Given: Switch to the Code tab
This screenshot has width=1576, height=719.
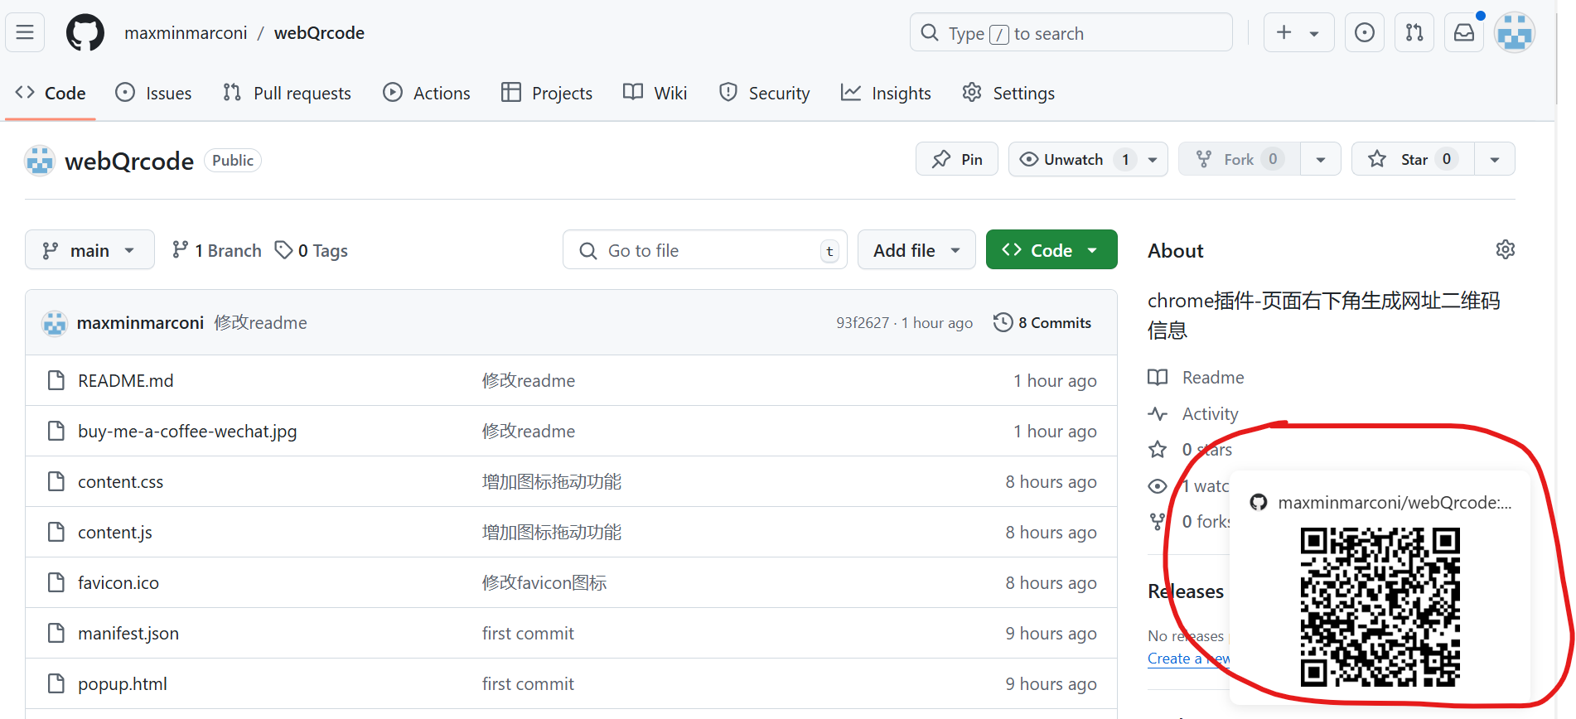Looking at the screenshot, I should pos(51,93).
